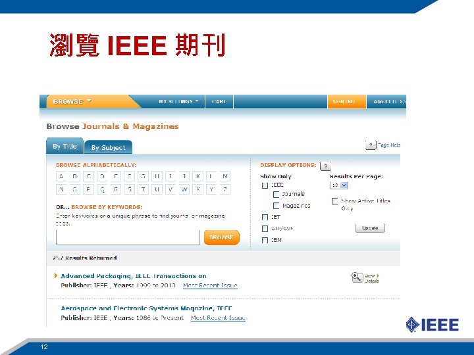The width and height of the screenshot is (474, 355).
Task: Browse titles starting with letter C
Action: click(x=89, y=176)
